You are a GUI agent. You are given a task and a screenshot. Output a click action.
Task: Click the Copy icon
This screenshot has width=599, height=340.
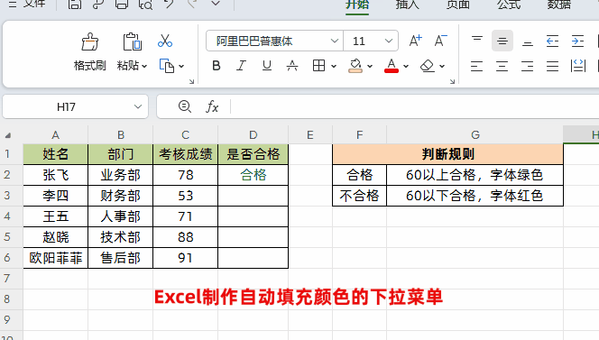coord(167,66)
